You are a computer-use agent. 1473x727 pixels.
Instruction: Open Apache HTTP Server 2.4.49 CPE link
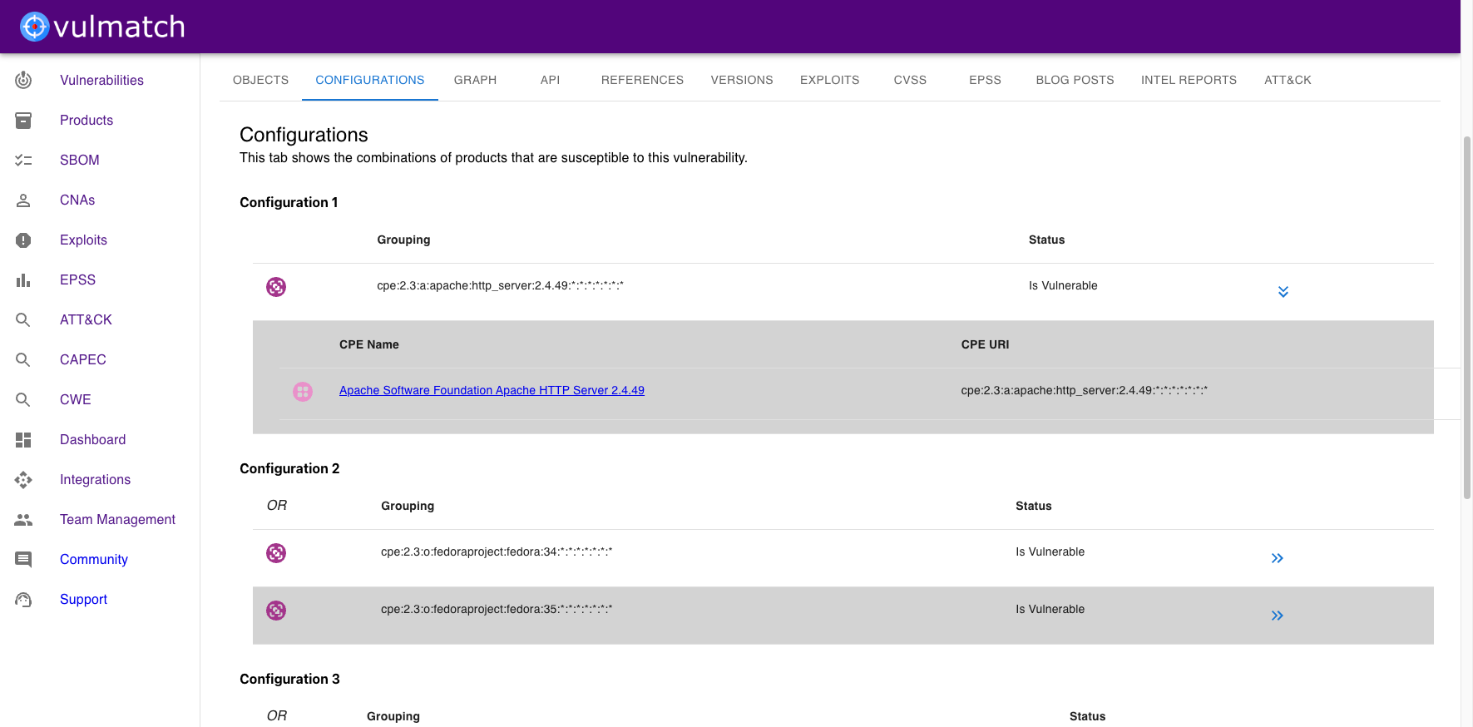[492, 390]
